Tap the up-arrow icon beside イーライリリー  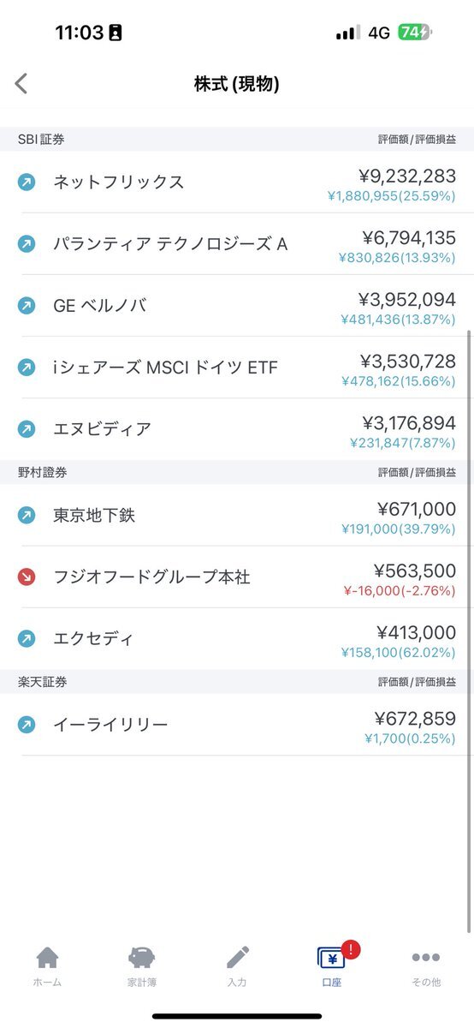(x=27, y=725)
